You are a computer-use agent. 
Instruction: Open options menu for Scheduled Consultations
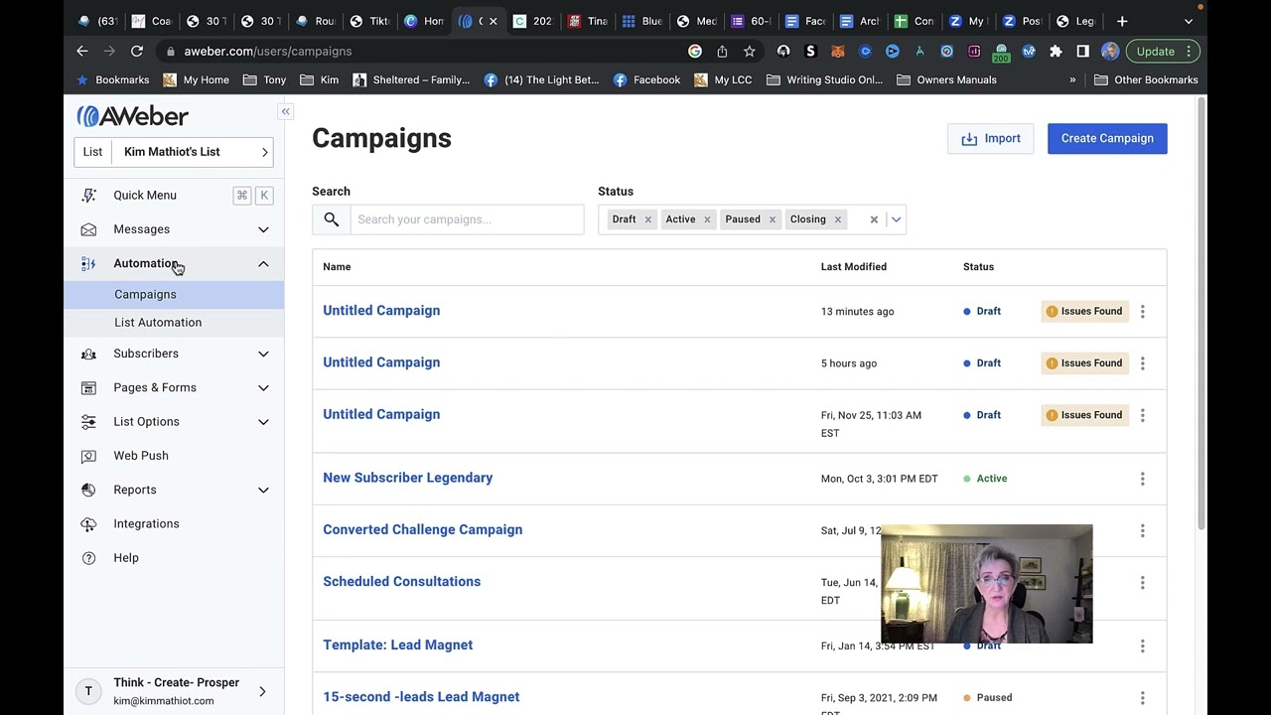[1142, 582]
